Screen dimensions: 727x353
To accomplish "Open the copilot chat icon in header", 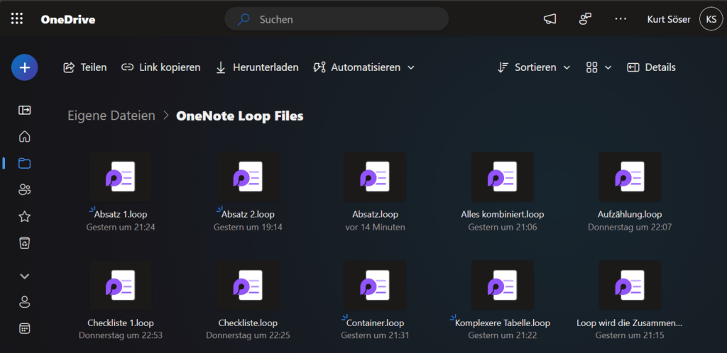I will coord(585,19).
